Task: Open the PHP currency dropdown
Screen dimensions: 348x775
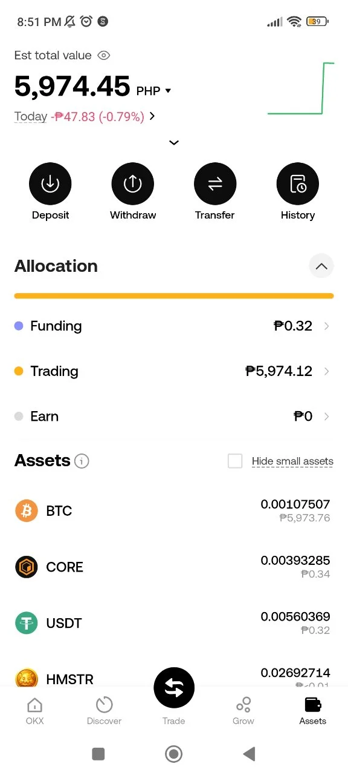Action: point(154,91)
